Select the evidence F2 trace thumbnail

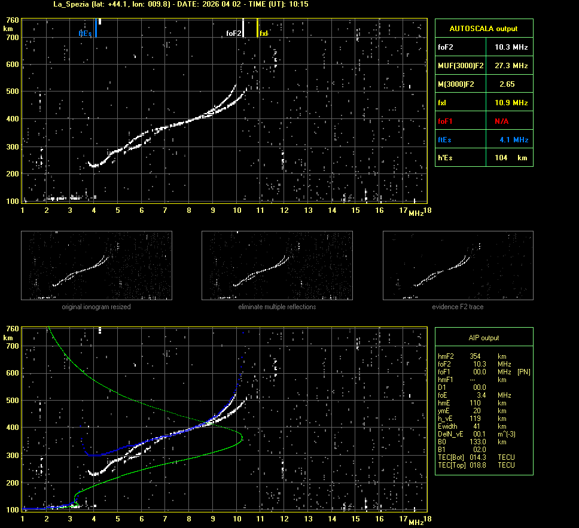[458, 265]
